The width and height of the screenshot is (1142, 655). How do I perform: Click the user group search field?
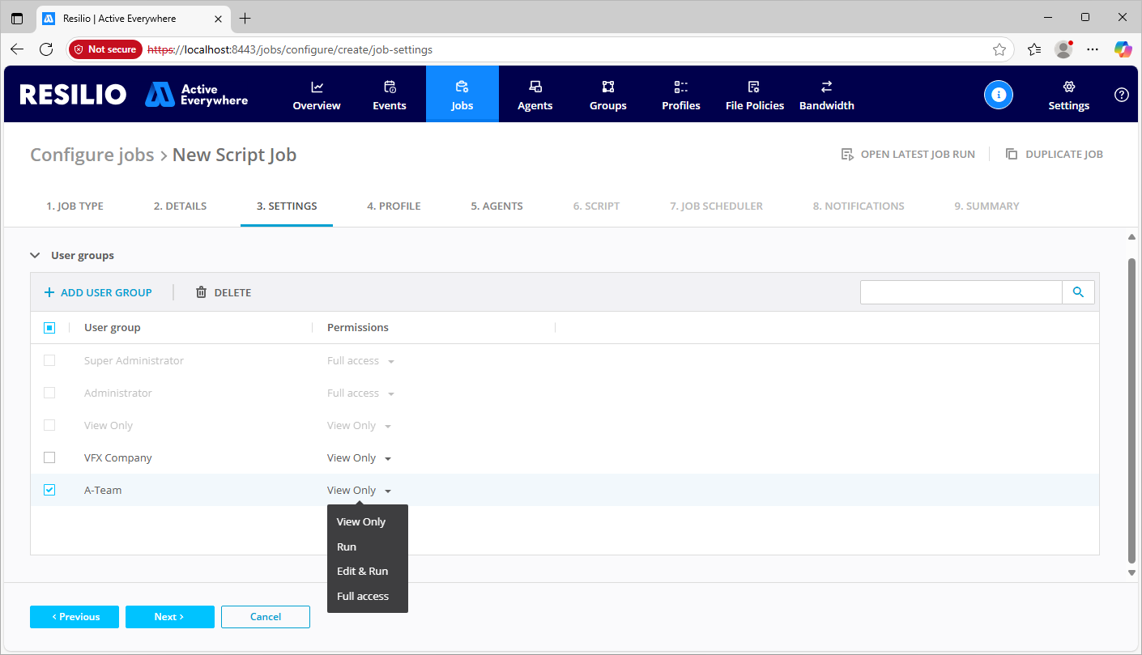(x=961, y=292)
